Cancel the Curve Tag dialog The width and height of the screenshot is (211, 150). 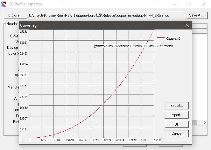176,133
